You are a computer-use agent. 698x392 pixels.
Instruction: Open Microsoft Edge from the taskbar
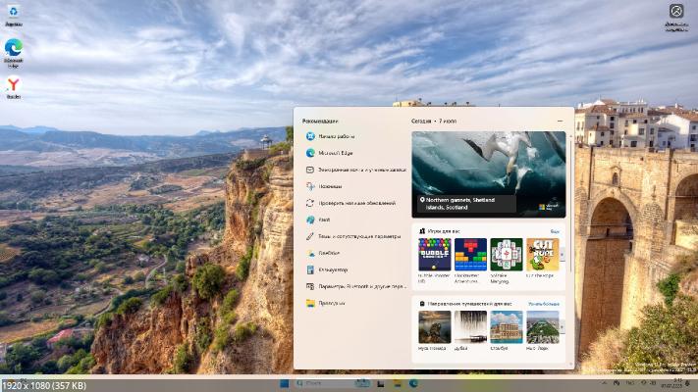pos(413,383)
